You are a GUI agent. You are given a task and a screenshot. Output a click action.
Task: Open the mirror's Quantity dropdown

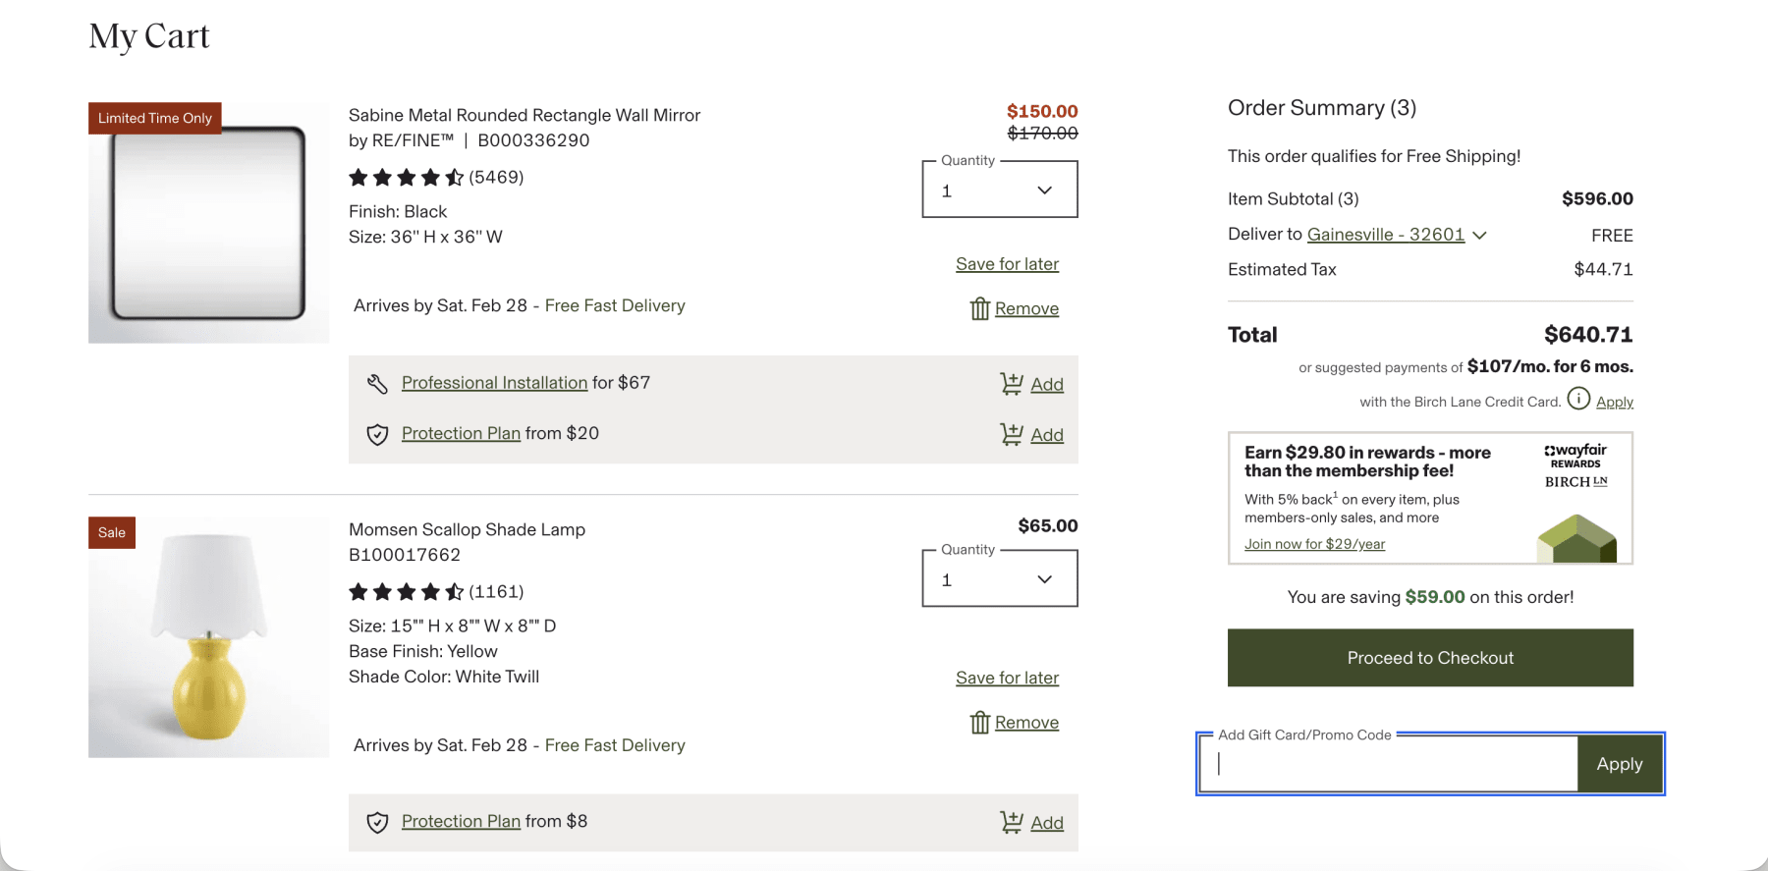tap(999, 190)
